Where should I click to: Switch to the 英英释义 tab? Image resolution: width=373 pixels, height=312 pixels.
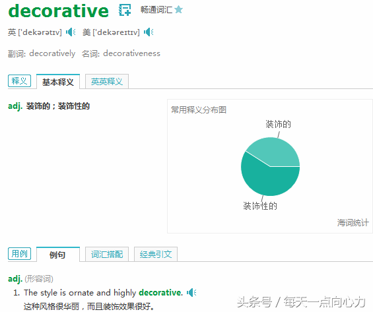click(107, 82)
